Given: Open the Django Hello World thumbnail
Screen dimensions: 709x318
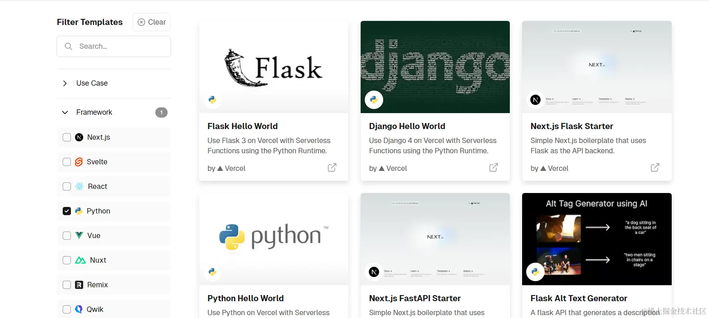Looking at the screenshot, I should click(435, 67).
